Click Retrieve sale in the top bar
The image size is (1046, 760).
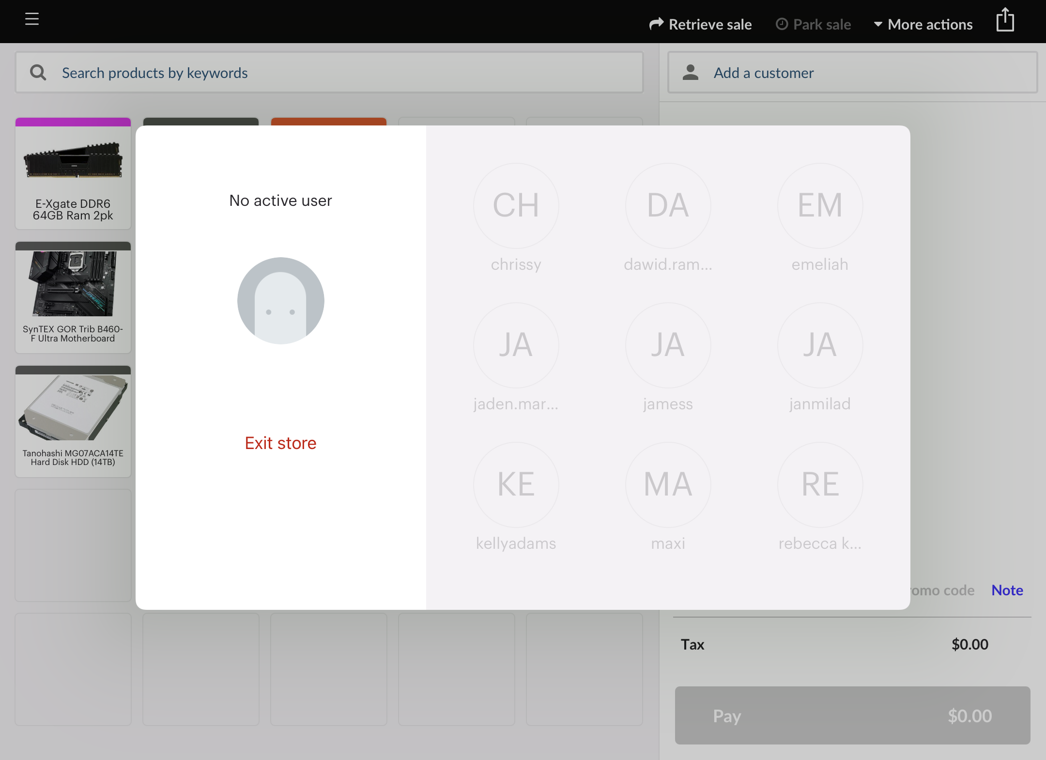pyautogui.click(x=700, y=24)
